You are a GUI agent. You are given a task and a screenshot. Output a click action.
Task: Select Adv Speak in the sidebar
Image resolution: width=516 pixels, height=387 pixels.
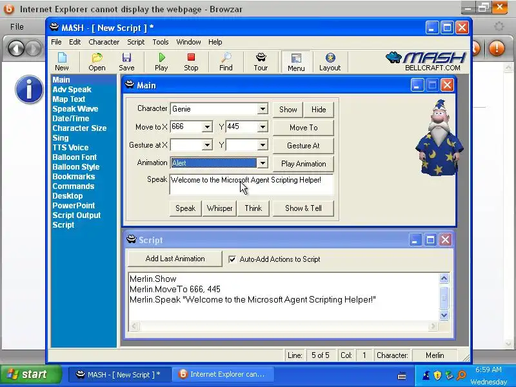pyautogui.click(x=72, y=90)
